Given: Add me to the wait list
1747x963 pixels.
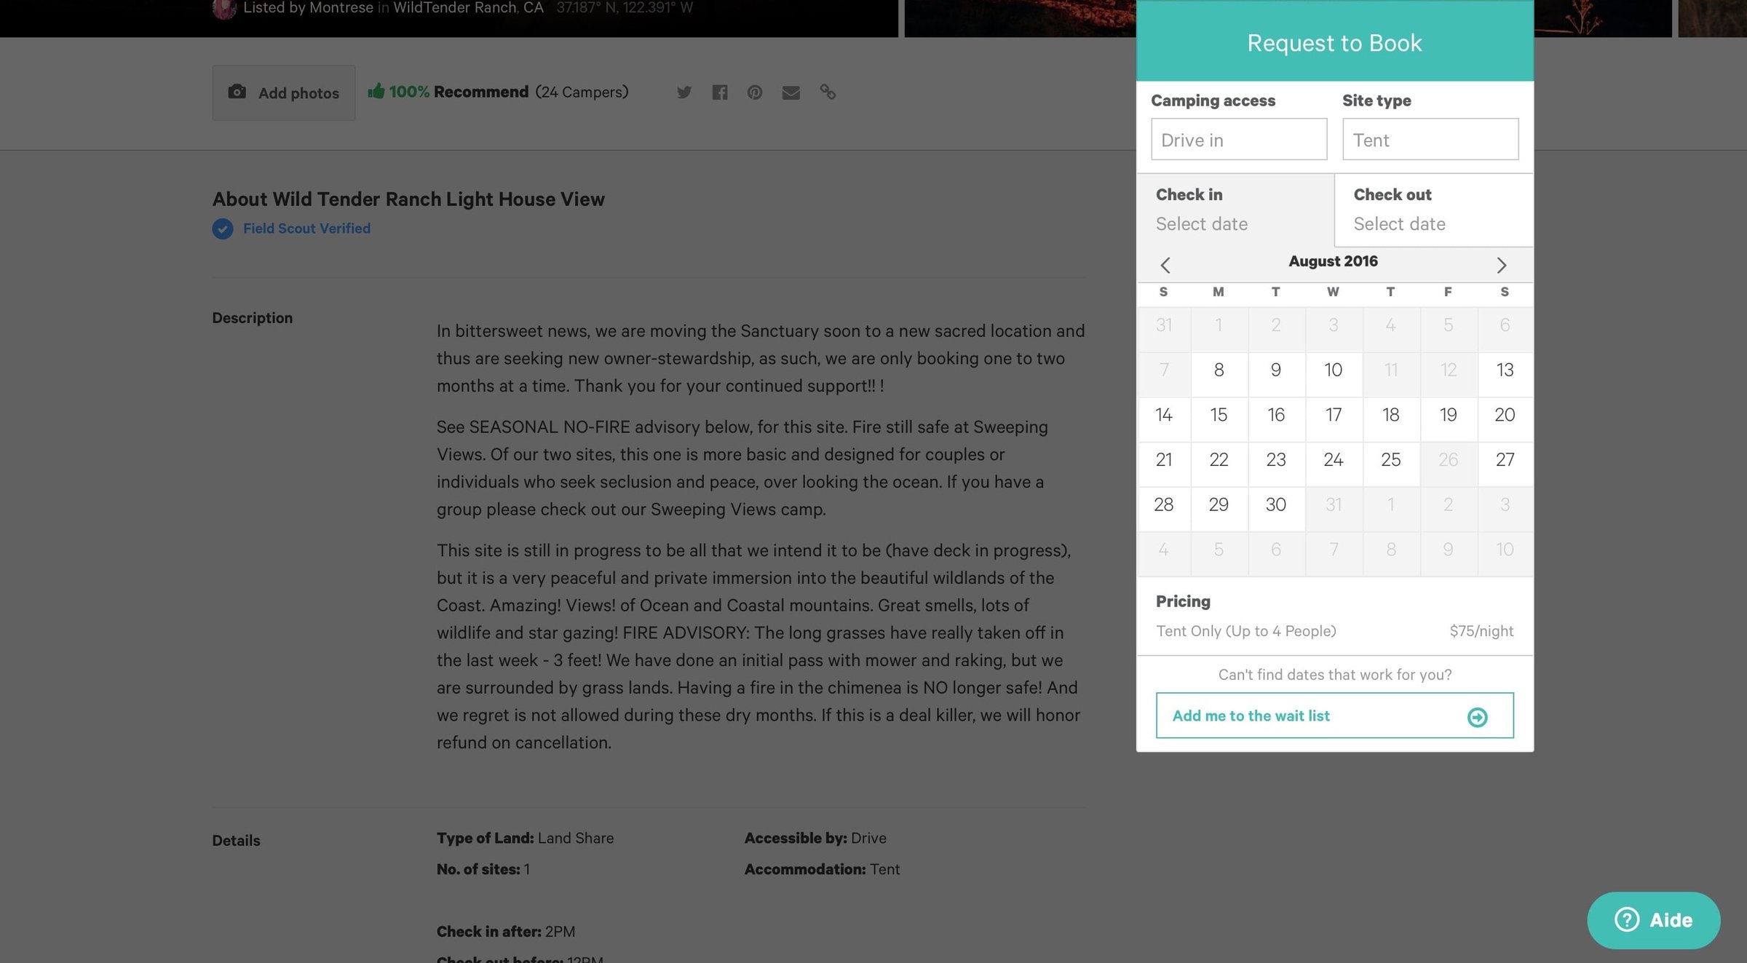Looking at the screenshot, I should (x=1334, y=716).
